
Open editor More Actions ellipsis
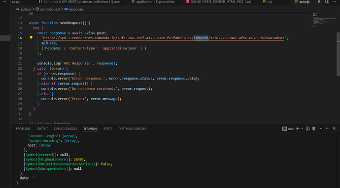tap(334, 2)
